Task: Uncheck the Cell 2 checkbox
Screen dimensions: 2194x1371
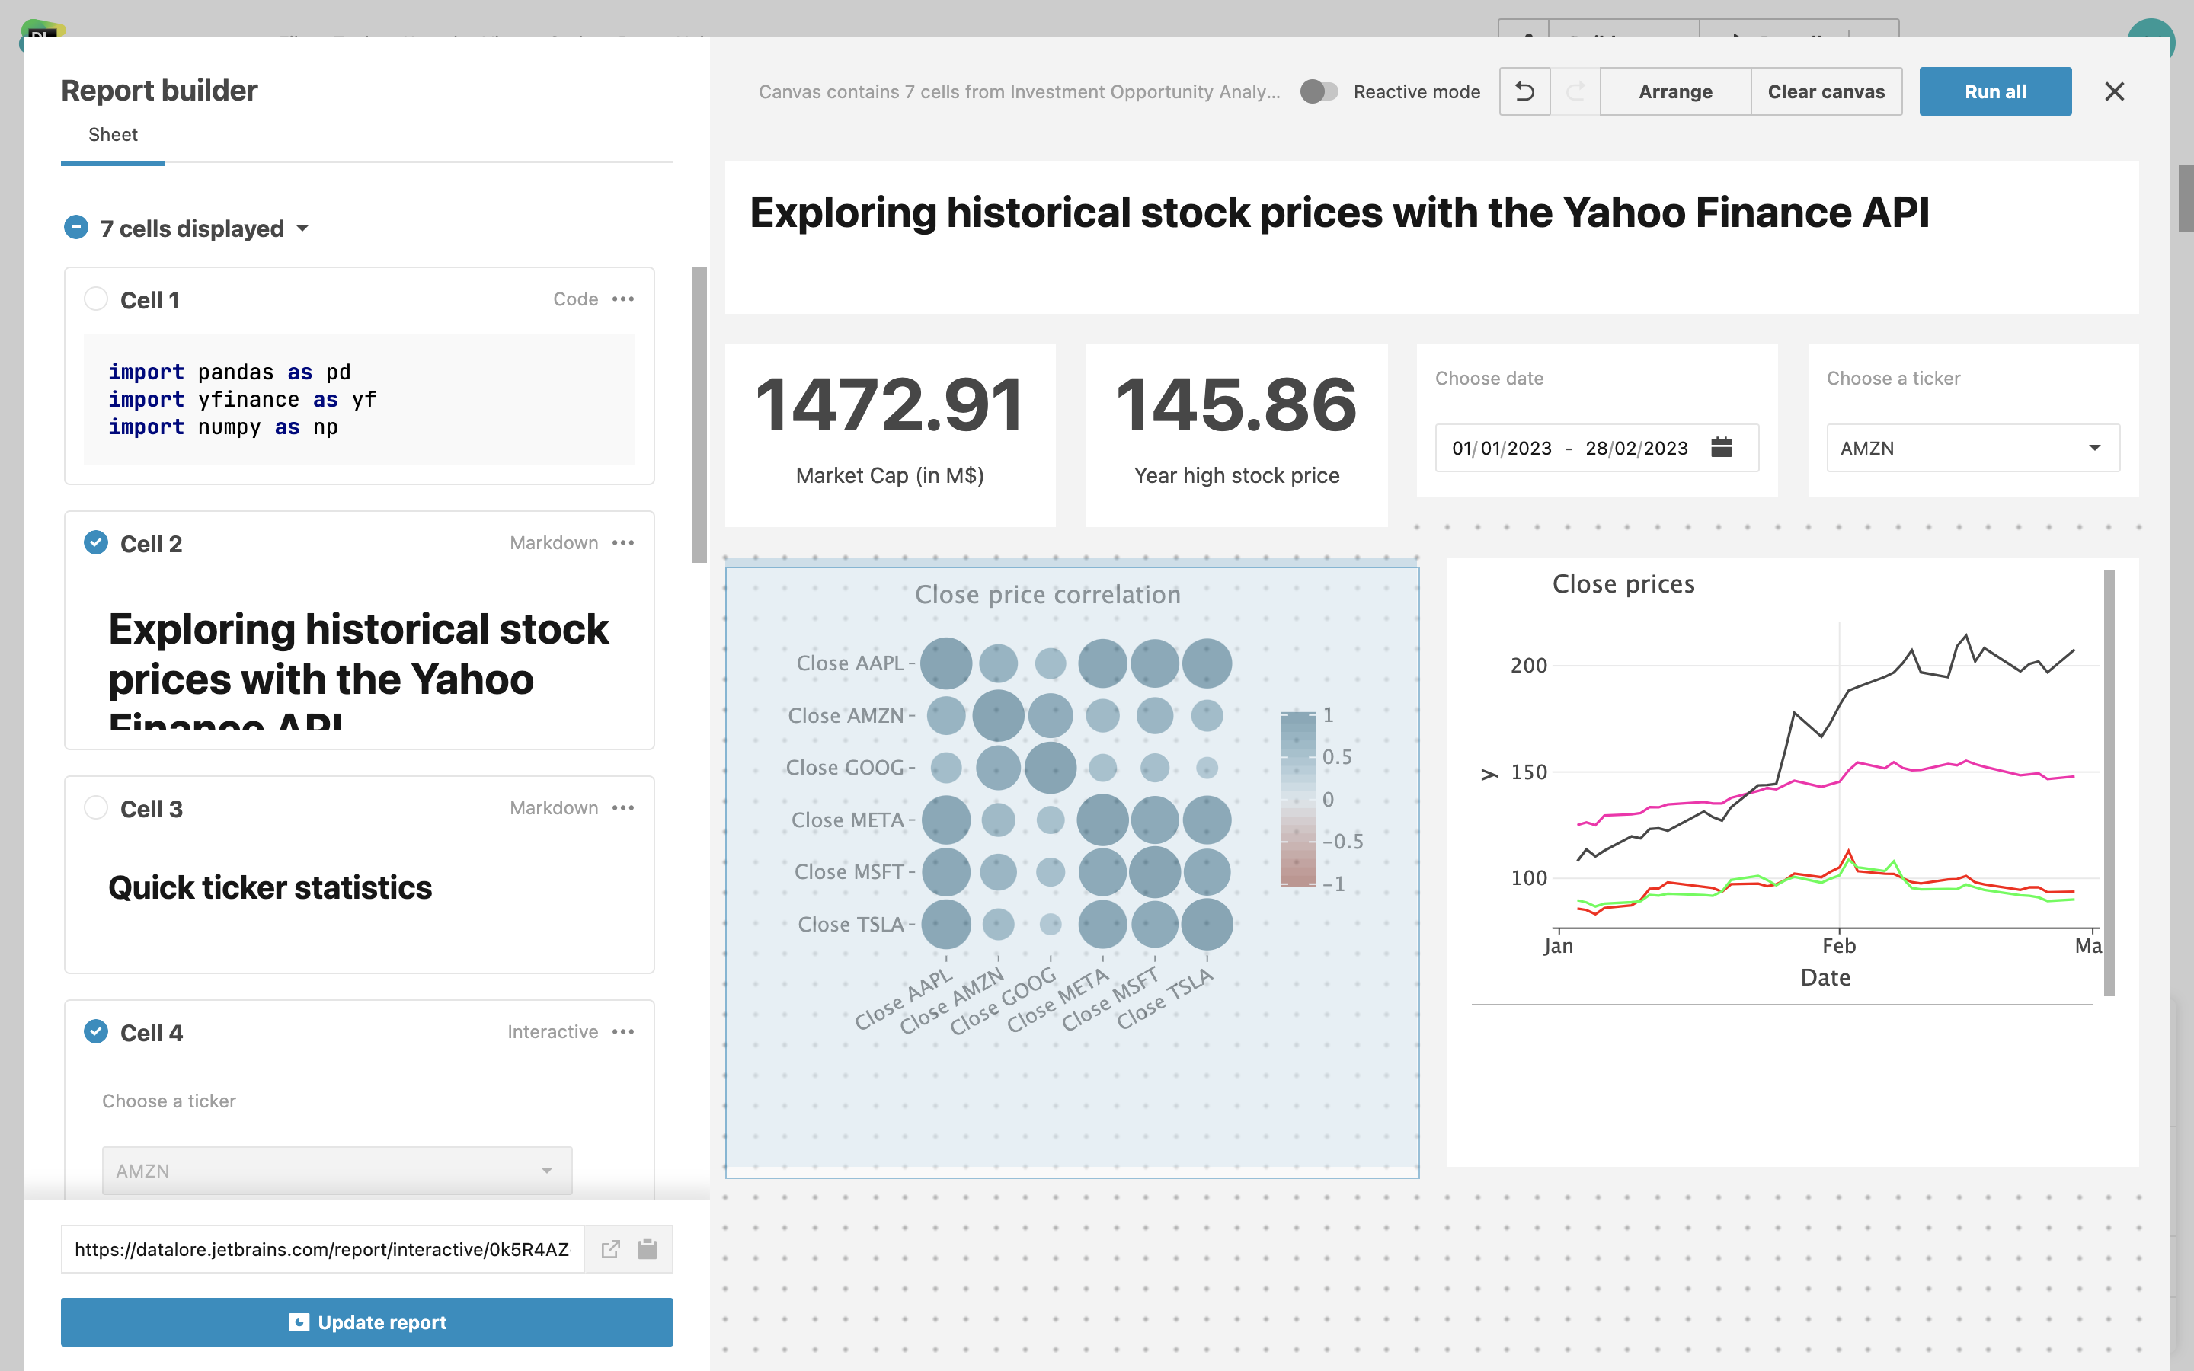Action: (x=95, y=543)
